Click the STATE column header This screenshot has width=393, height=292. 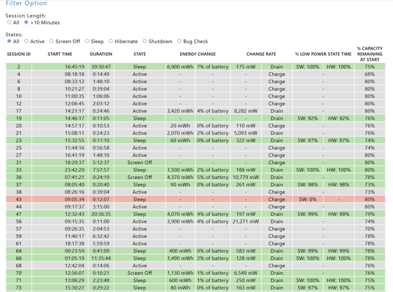click(140, 54)
